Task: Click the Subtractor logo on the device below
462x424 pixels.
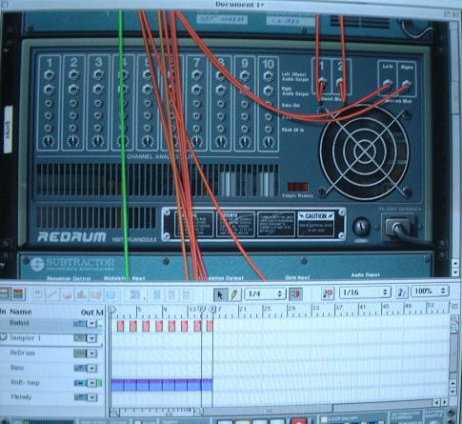Action: [72, 264]
